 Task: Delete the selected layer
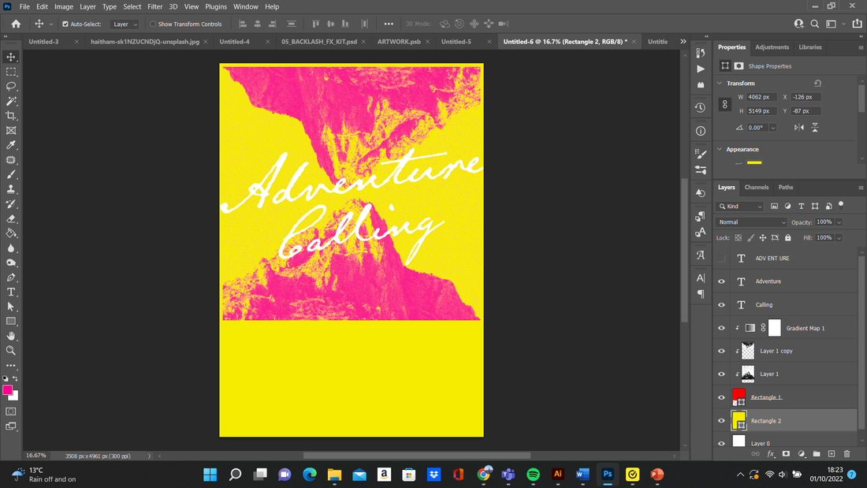(847, 453)
